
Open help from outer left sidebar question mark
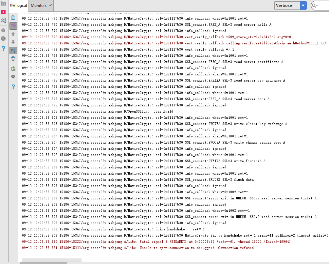point(3,49)
